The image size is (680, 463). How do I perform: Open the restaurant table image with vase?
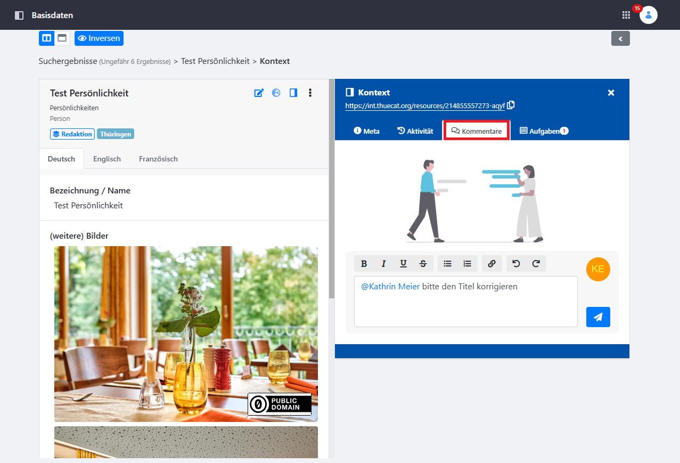(x=186, y=334)
